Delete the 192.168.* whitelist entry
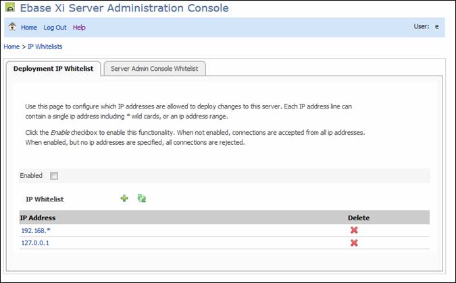This screenshot has width=456, height=283. 353,230
